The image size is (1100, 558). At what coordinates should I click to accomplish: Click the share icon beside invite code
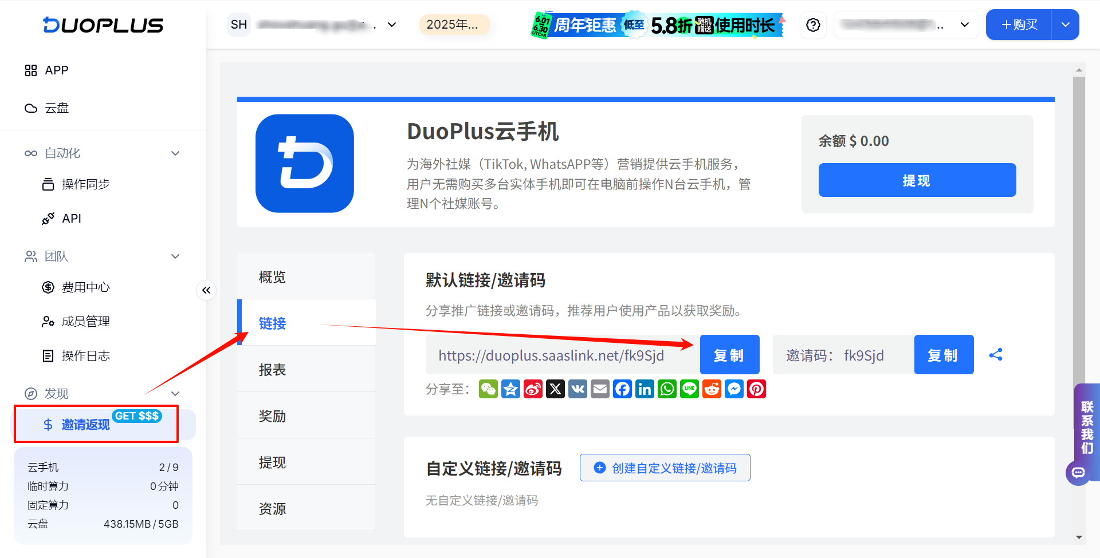click(x=996, y=354)
